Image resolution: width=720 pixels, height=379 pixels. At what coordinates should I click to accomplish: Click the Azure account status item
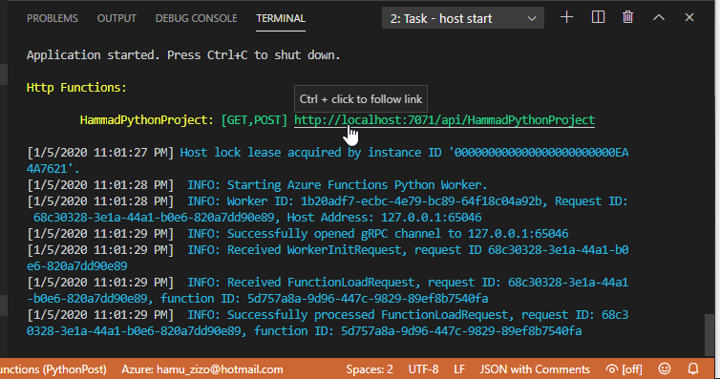pyautogui.click(x=202, y=368)
